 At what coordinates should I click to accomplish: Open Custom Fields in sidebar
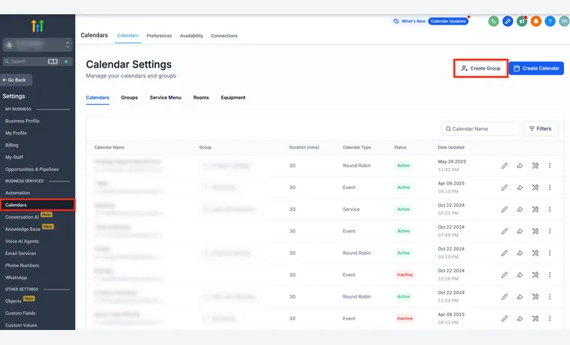(x=20, y=313)
